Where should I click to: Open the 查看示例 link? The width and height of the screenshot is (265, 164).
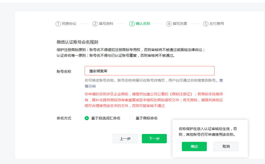click(90, 86)
